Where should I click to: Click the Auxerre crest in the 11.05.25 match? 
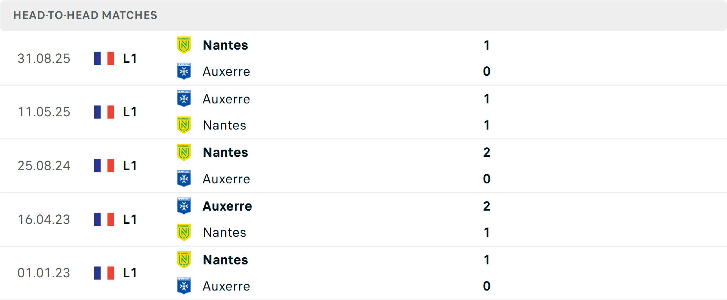point(184,98)
